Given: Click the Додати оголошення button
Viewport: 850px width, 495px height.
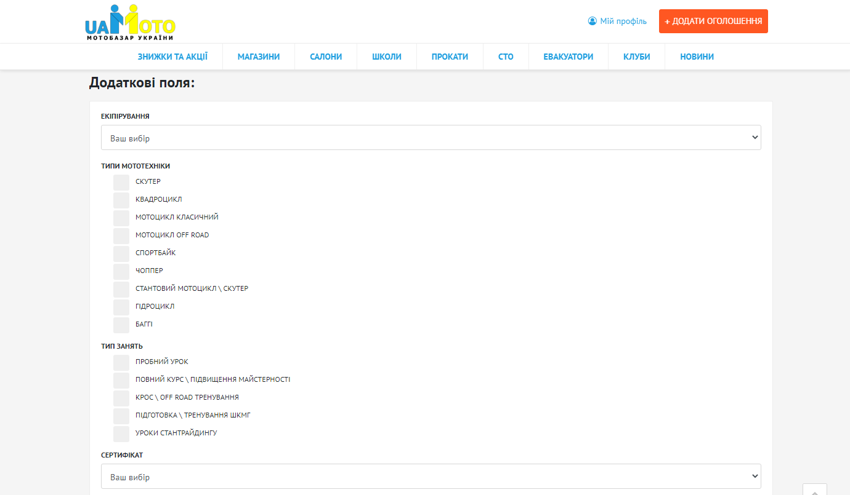Looking at the screenshot, I should pos(713,21).
